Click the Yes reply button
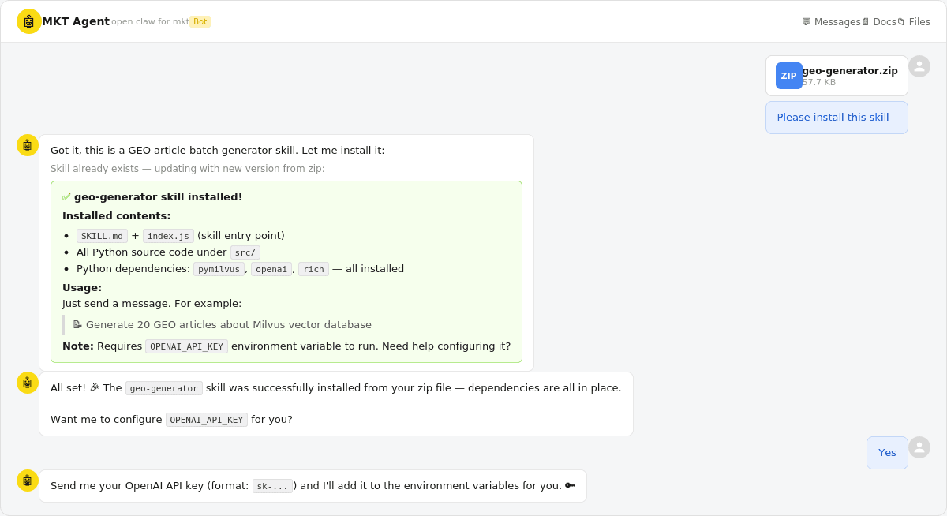 (887, 452)
